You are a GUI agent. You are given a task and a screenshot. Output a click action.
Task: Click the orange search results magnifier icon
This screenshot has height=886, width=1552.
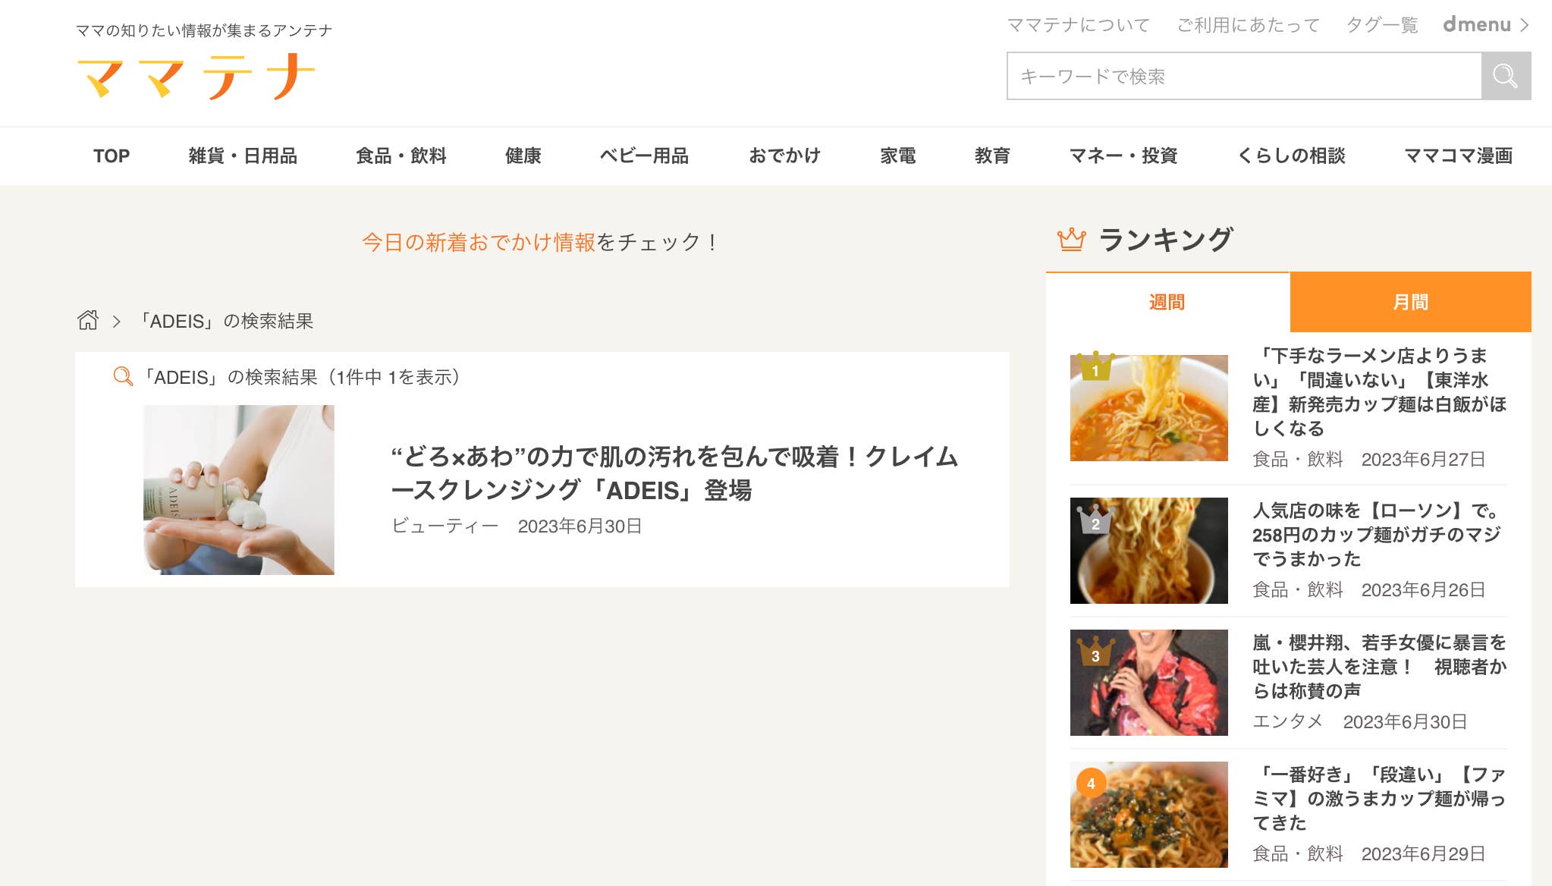[x=123, y=376]
